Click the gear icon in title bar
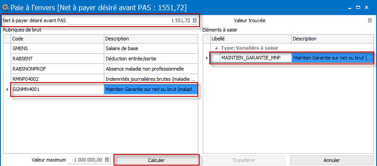377x166 pixels. click(x=5, y=8)
